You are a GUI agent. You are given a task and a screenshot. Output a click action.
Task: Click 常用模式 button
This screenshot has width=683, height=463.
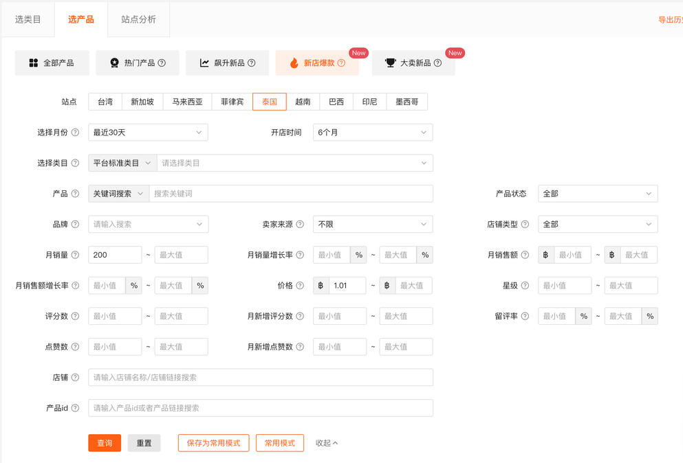(x=280, y=443)
